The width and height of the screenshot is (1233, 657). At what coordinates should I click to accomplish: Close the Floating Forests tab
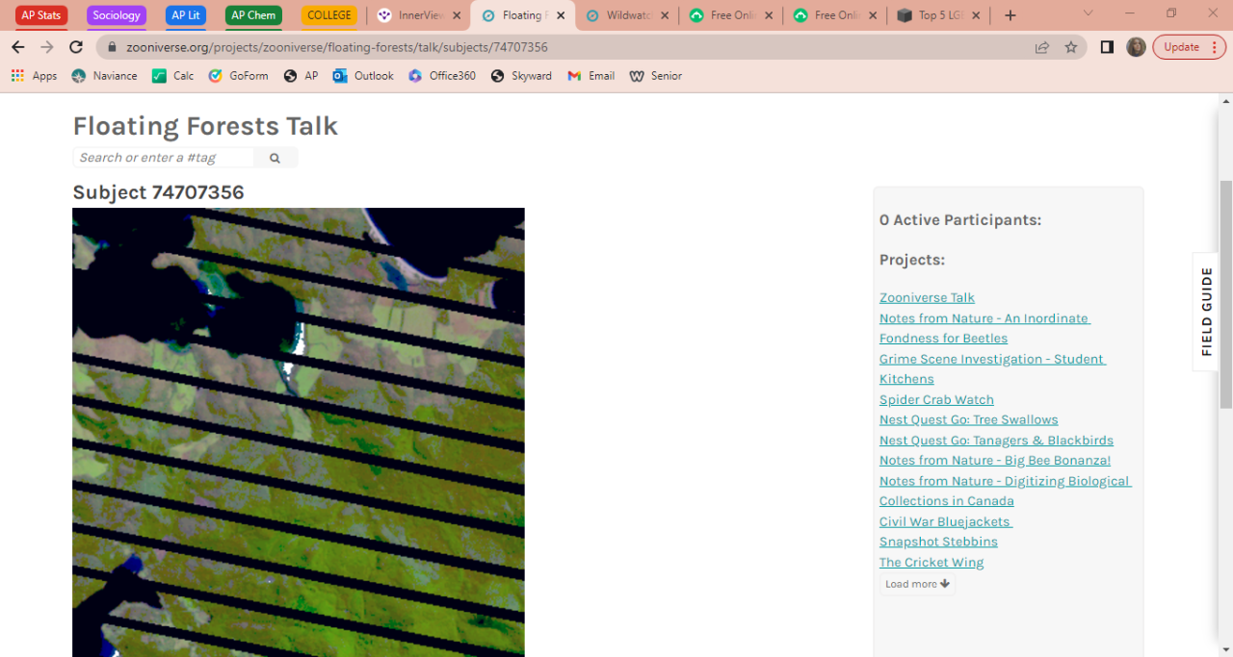tap(561, 15)
